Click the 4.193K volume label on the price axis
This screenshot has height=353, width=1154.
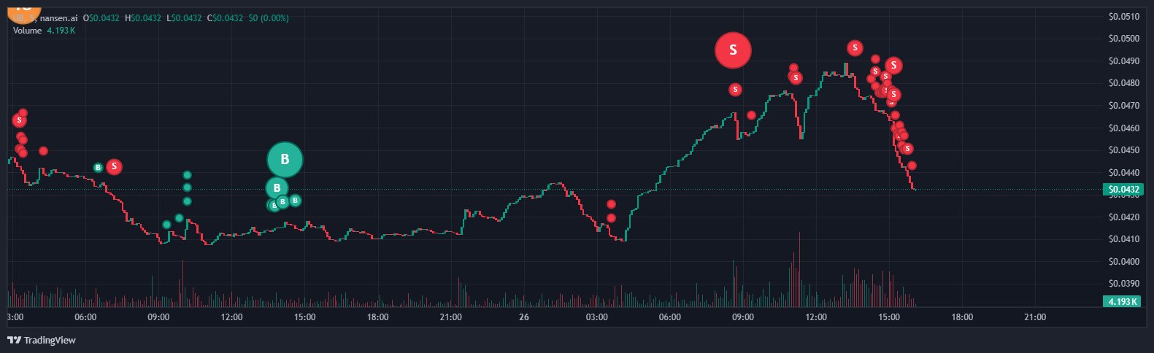tap(1120, 301)
